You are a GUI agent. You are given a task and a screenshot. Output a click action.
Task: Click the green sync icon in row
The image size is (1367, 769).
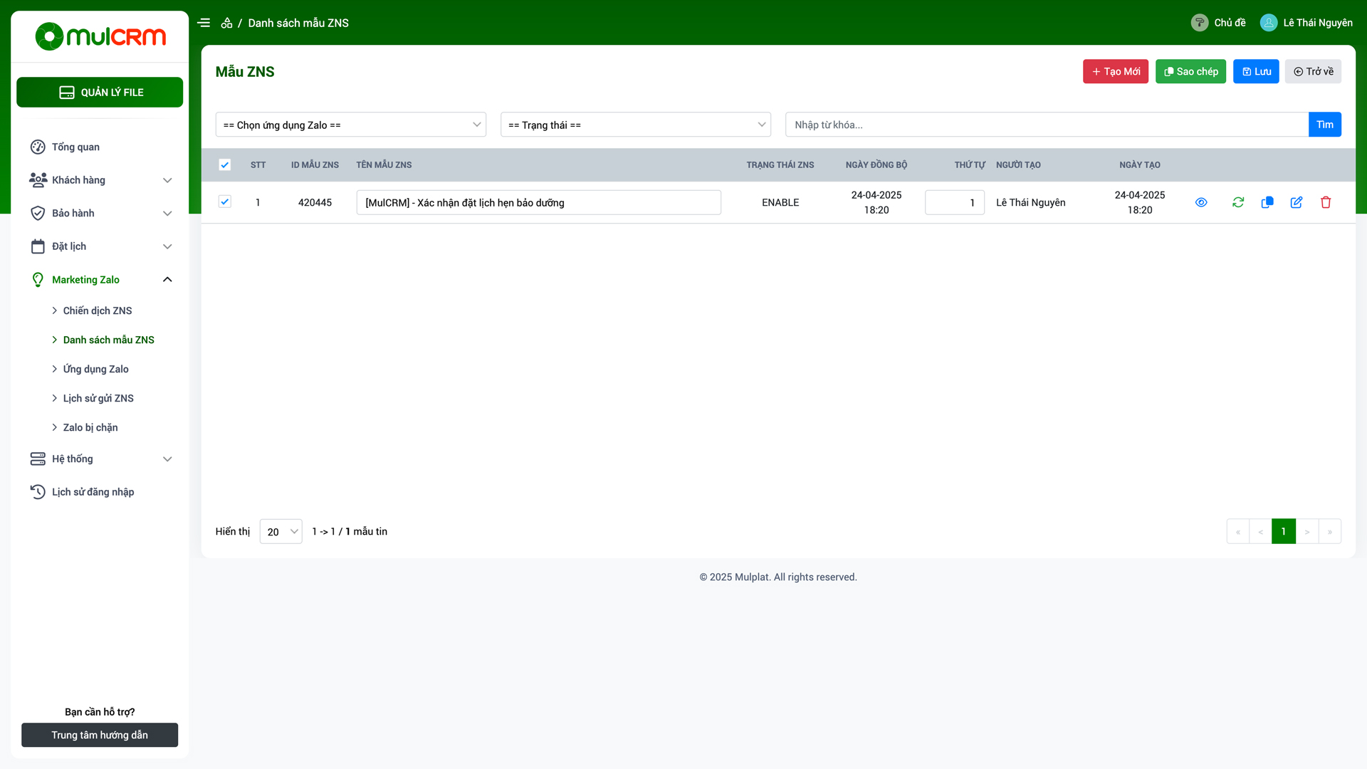point(1238,202)
